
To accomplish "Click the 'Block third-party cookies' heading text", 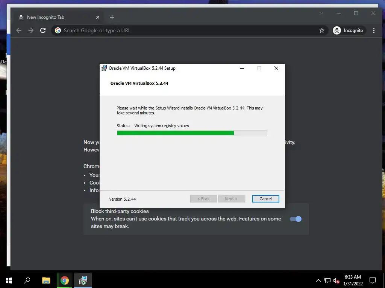I will coord(120,211).
